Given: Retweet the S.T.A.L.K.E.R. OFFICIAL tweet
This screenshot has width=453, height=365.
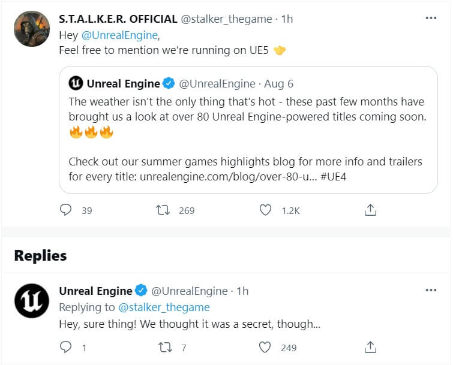Looking at the screenshot, I should [163, 210].
